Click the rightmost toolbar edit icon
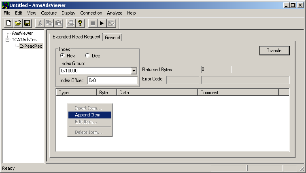Viewport: 306px width, 173px height. pos(111,23)
